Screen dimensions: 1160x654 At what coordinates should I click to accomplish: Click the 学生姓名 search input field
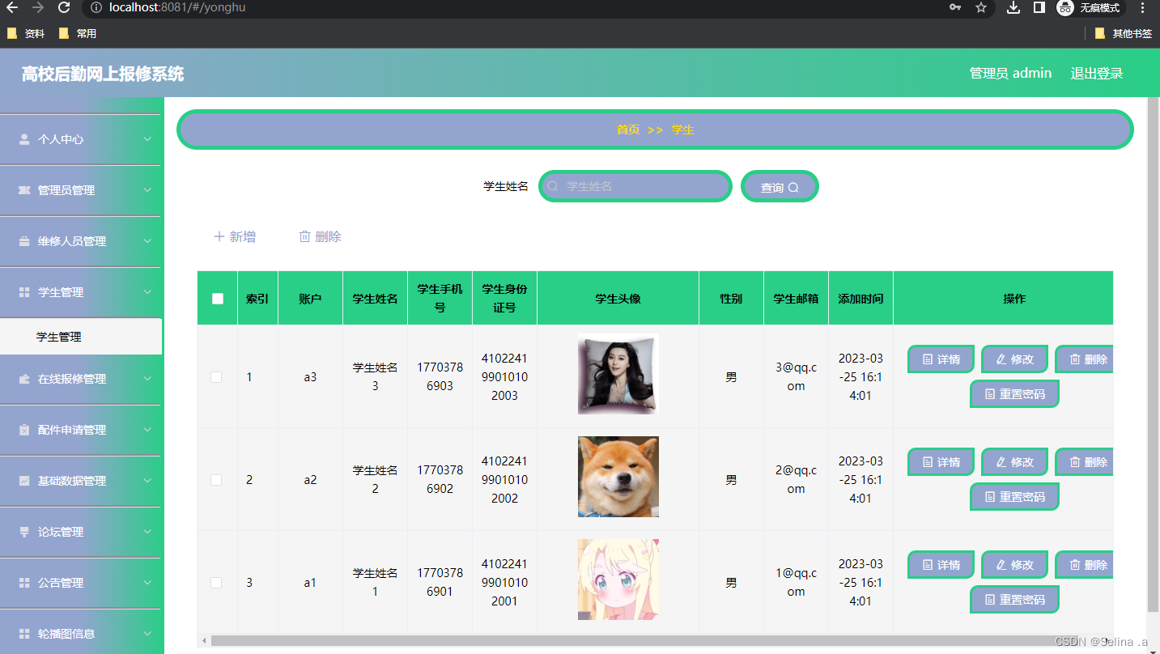635,186
